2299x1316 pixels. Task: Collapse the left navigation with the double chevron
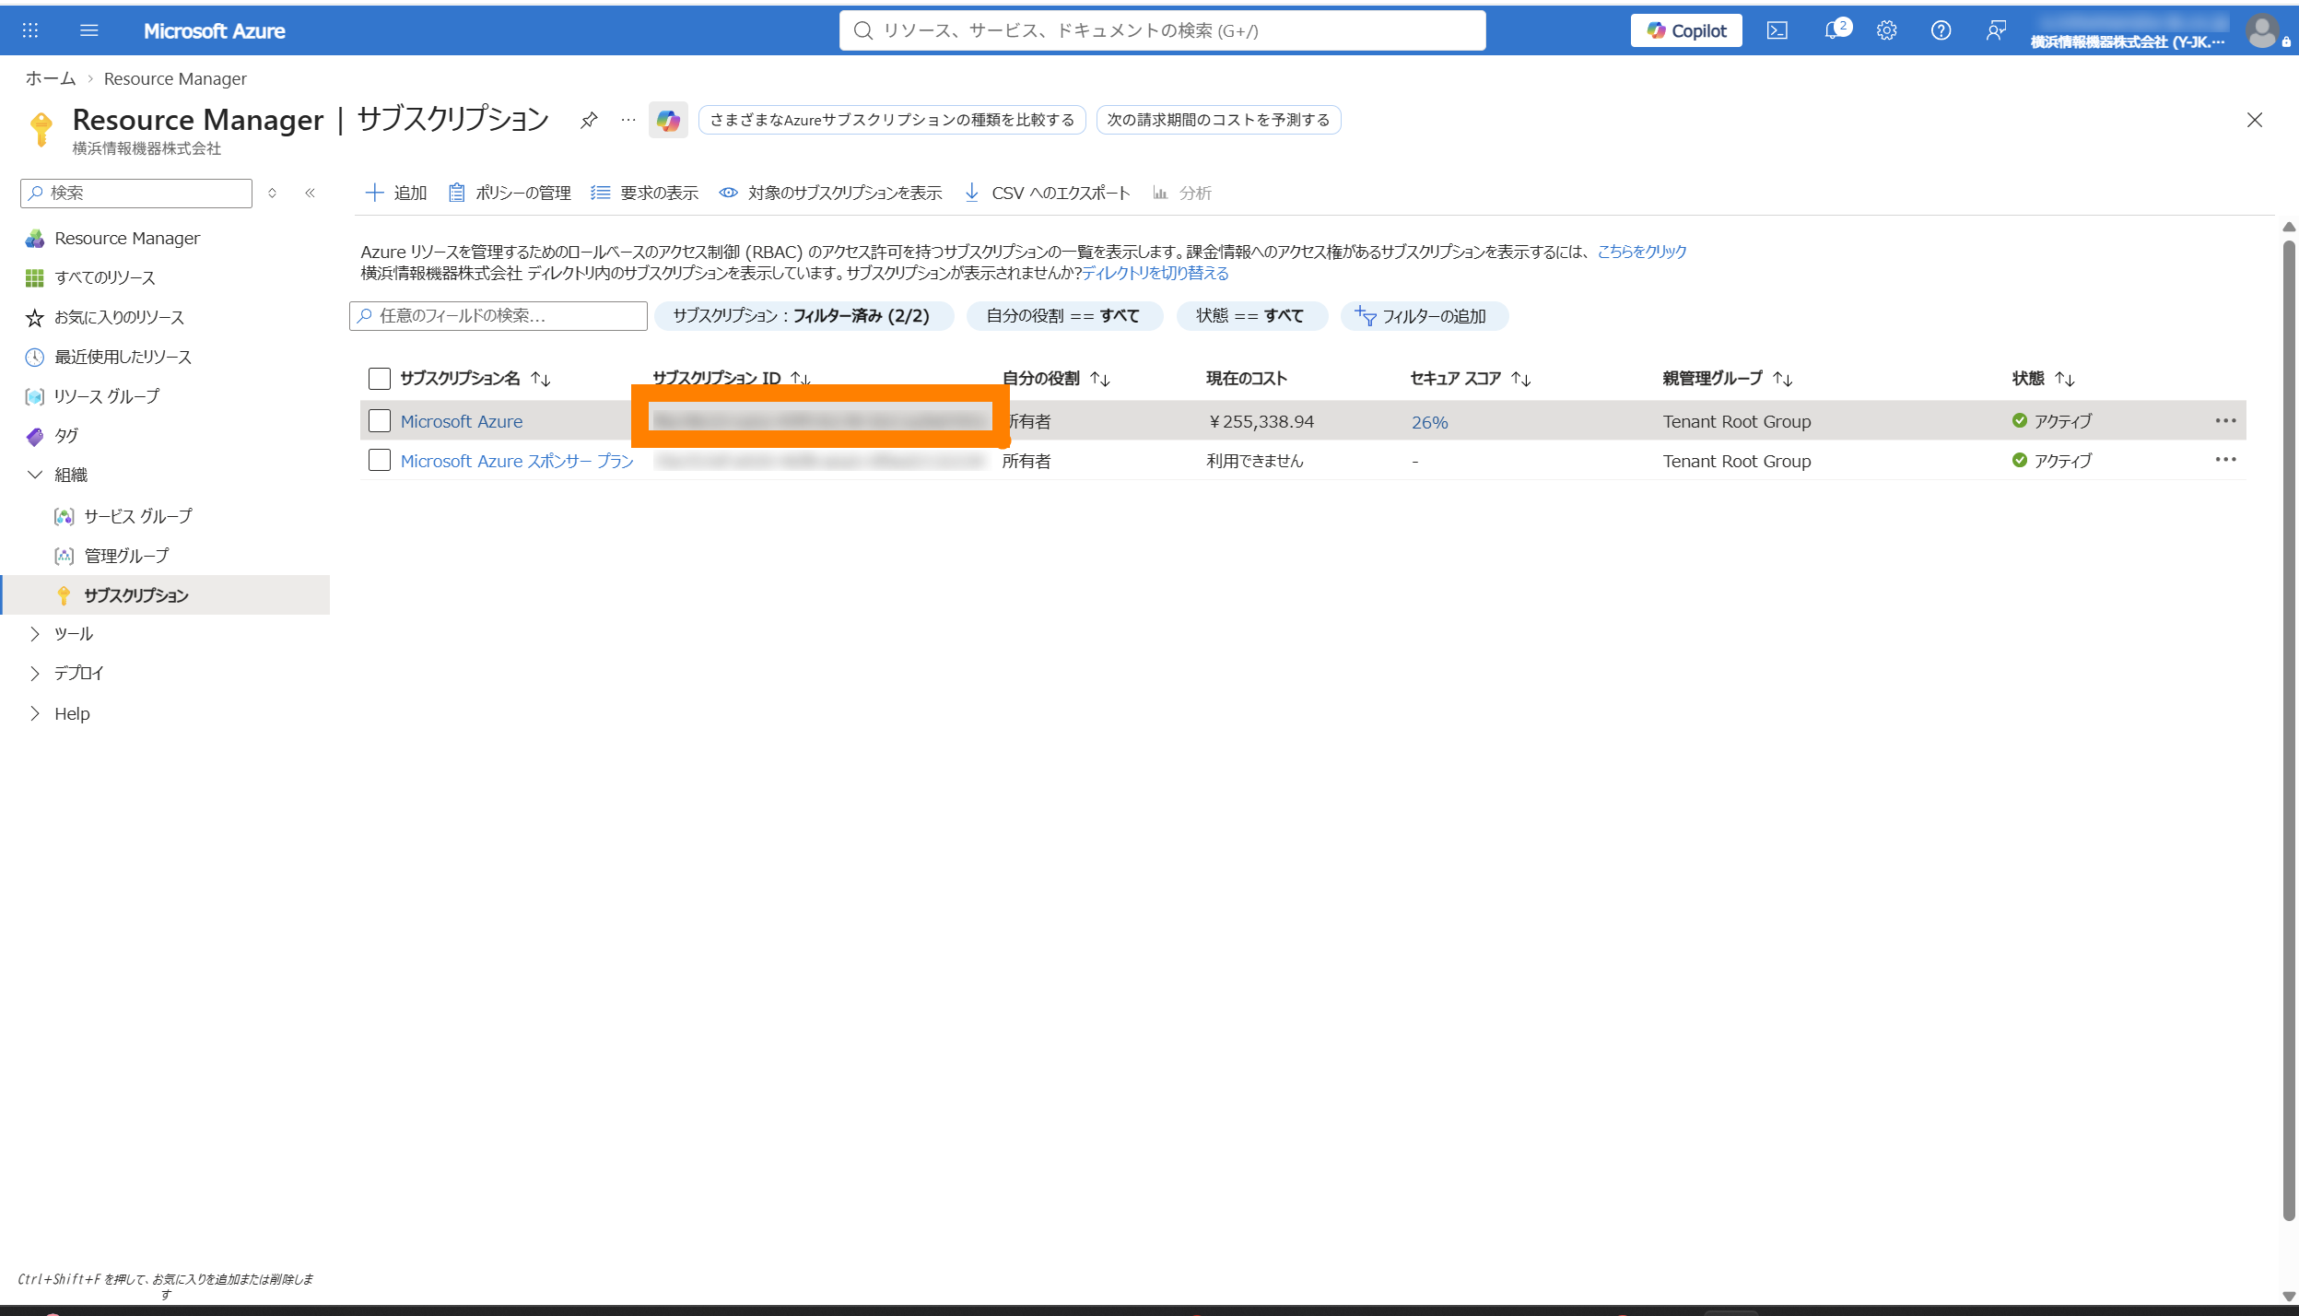(x=311, y=193)
